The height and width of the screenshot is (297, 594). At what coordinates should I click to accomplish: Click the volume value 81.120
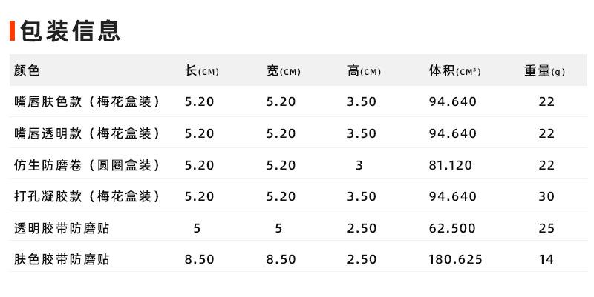click(x=450, y=165)
